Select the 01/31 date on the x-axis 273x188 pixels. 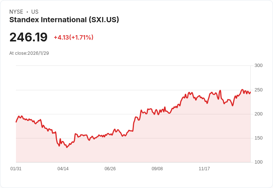pos(16,169)
